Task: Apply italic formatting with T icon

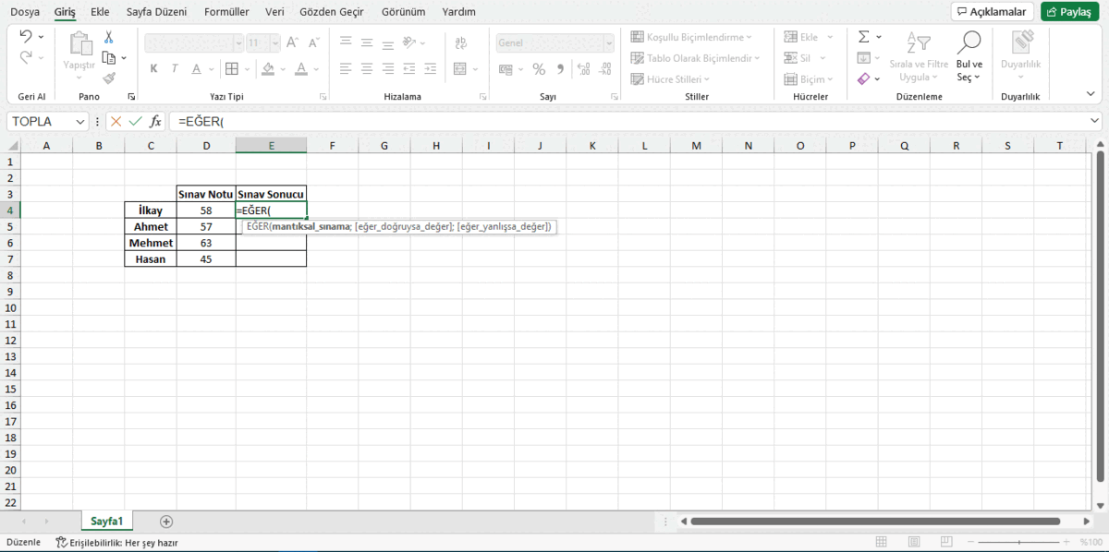Action: pyautogui.click(x=173, y=68)
